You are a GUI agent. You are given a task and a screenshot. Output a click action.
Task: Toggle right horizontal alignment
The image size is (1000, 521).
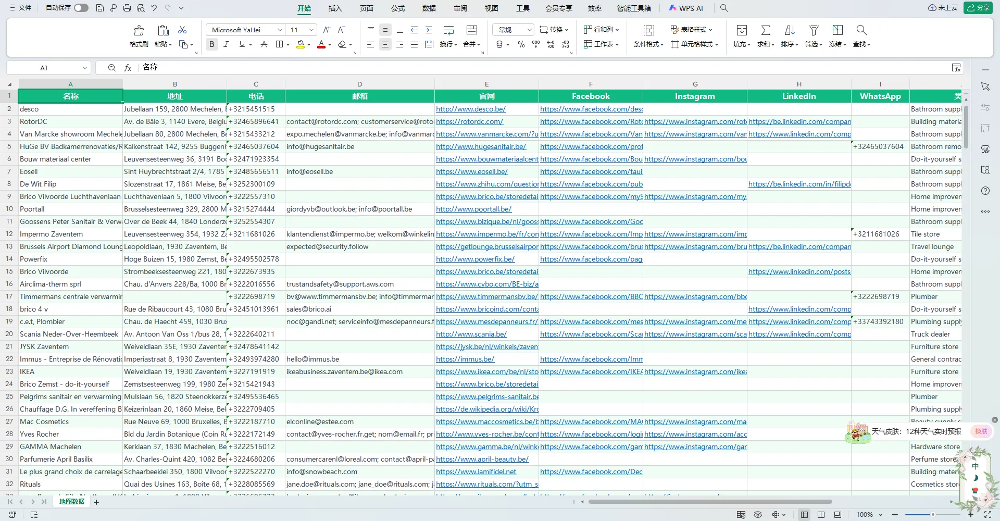[x=400, y=44]
